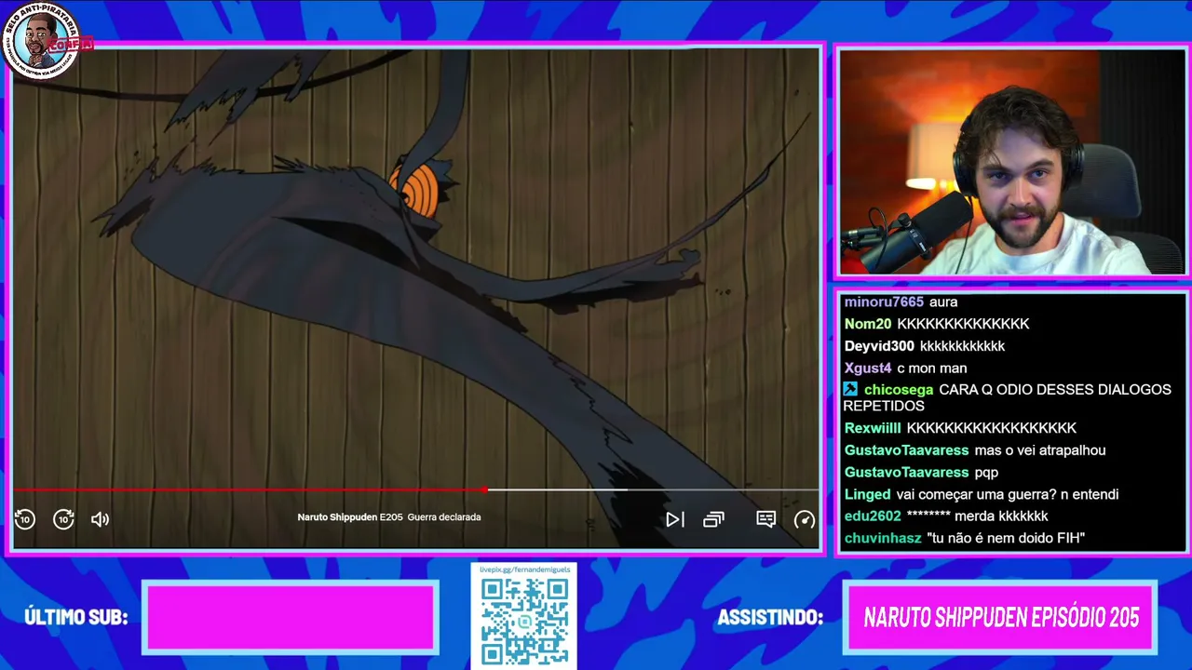
Task: Skip forward 10 seconds in the video
Action: tap(63, 519)
